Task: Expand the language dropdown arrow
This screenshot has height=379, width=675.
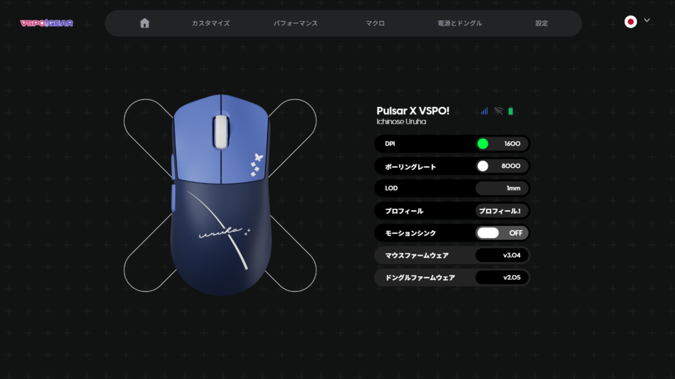Action: [x=647, y=20]
